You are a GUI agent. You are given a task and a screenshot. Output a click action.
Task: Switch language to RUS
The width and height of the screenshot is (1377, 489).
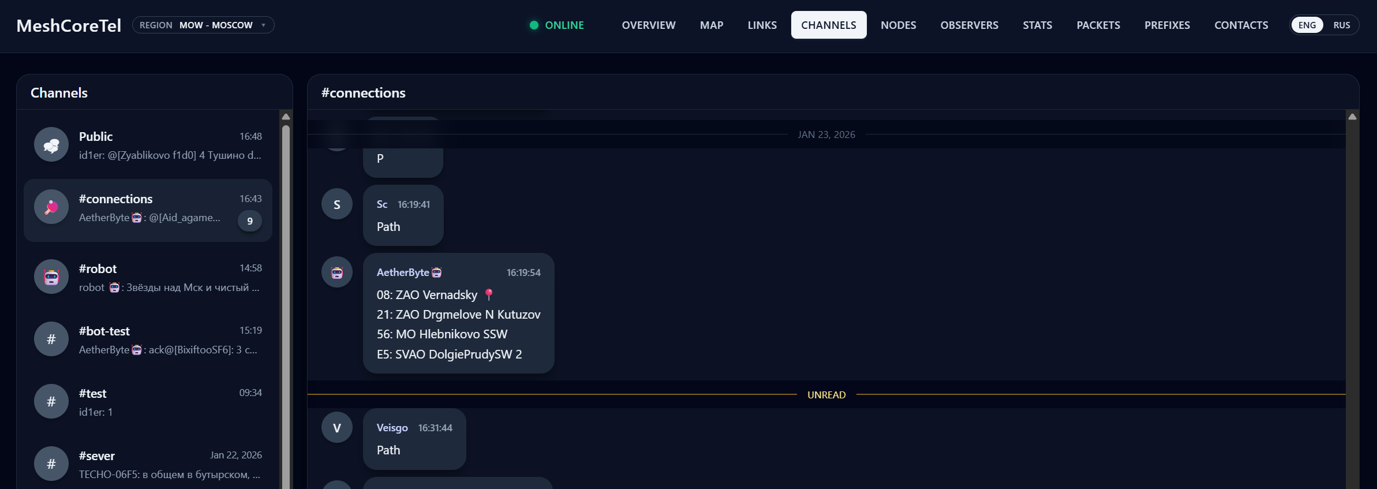[x=1341, y=25]
